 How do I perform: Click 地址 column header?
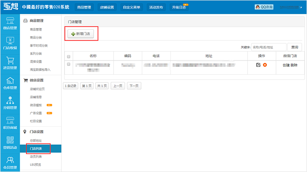[x=209, y=56]
